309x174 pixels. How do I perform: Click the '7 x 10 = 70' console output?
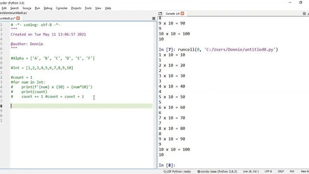[x=172, y=118]
